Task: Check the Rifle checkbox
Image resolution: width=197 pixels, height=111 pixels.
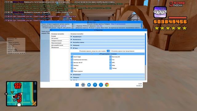Action: pos(111,65)
